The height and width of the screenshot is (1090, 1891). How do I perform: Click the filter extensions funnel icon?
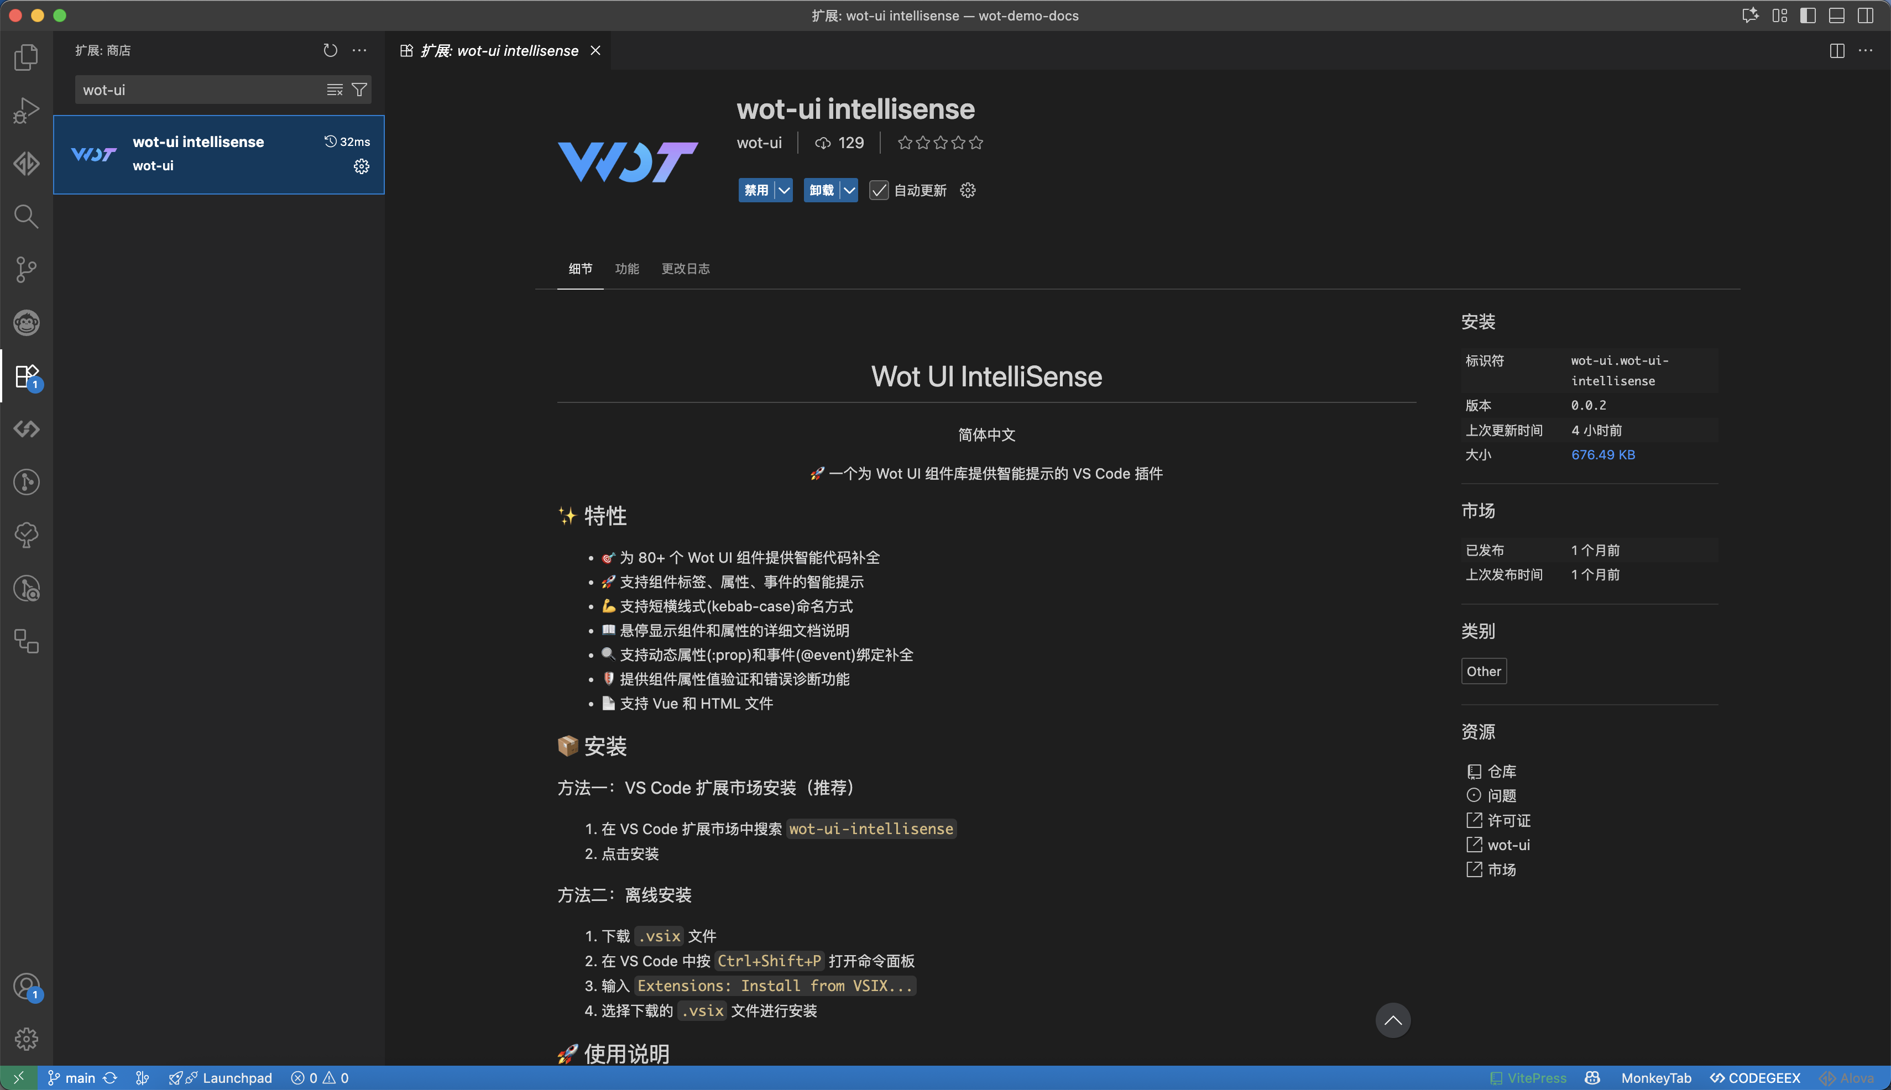(359, 90)
